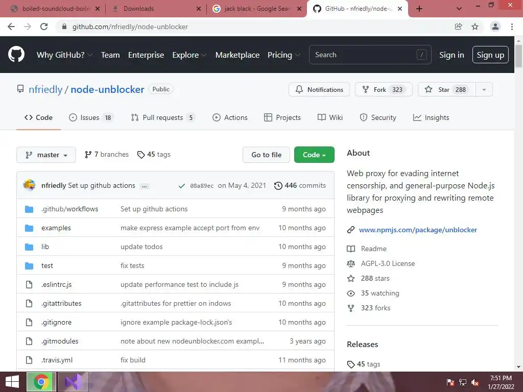Click the 'update todos' commit message
The image size is (523, 392).
tap(141, 247)
